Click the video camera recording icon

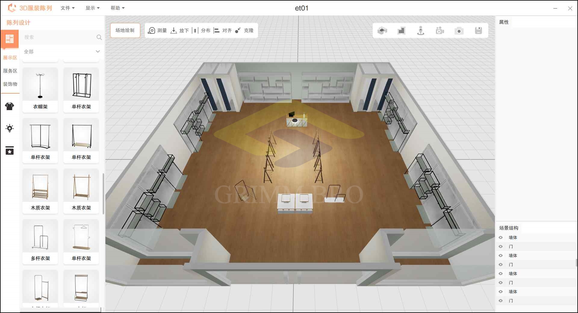point(440,31)
